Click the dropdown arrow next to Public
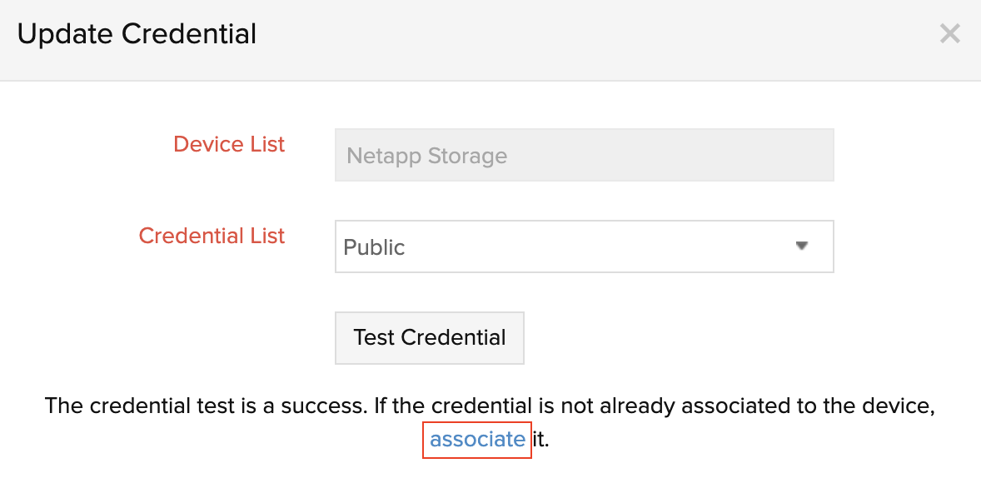 (x=801, y=246)
